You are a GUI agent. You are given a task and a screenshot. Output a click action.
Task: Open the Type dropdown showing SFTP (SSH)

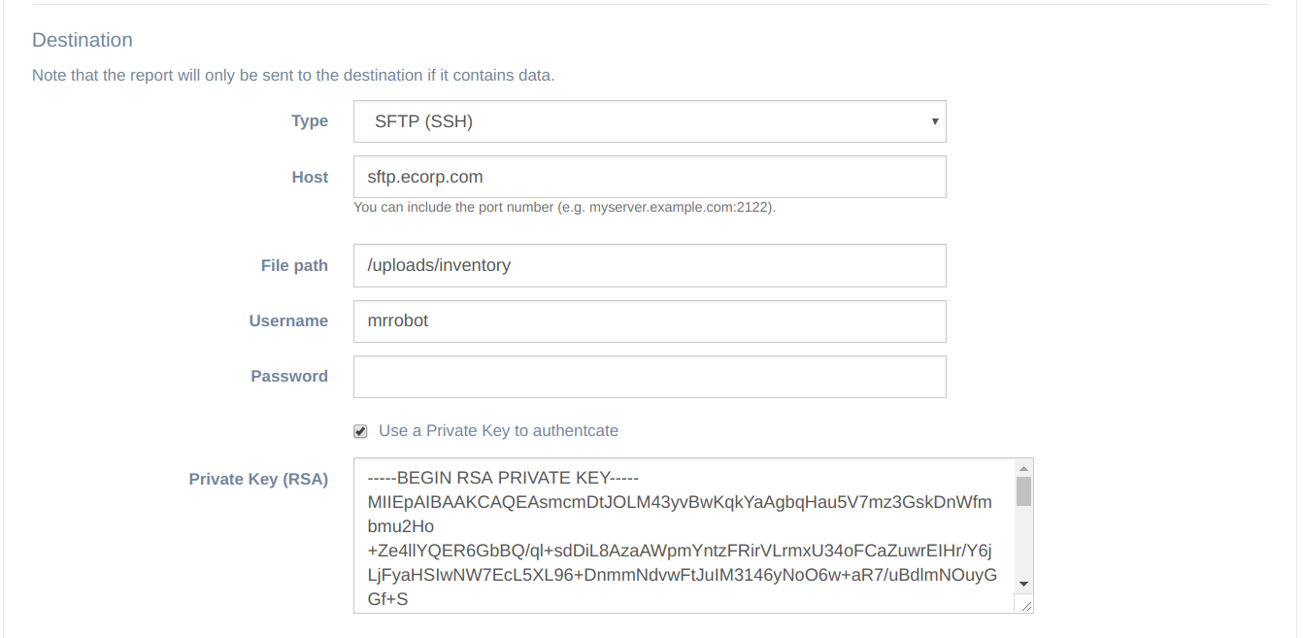[x=649, y=121]
